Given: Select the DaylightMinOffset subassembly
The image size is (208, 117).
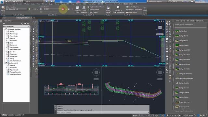Looking at the screenshot, I should point(183,64).
